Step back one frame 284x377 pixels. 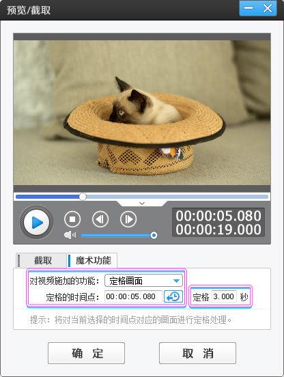(x=100, y=219)
